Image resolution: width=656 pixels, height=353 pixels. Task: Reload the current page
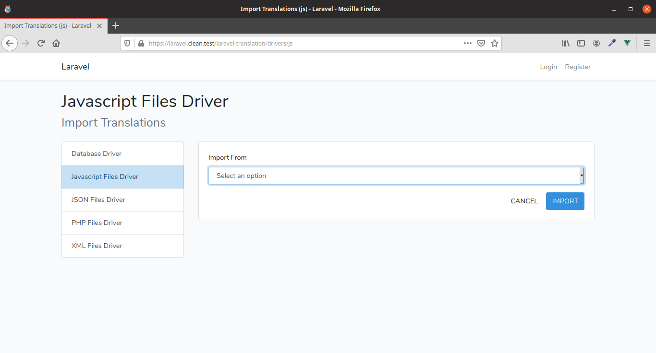(x=41, y=43)
